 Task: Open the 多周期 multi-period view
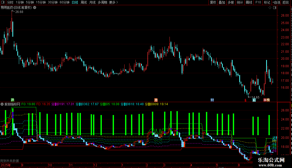(x=102, y=2)
